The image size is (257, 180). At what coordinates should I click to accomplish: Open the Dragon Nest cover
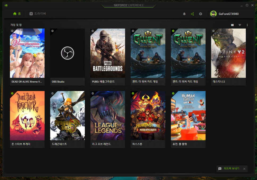[67, 115]
